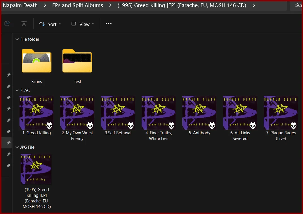Select 6. All Links Severed thumbnail
Viewport: 303px width, 214px height.
(x=240, y=113)
